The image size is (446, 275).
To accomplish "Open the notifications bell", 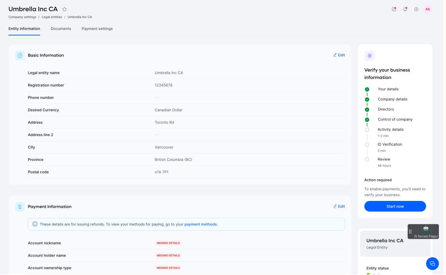I will click(x=405, y=9).
